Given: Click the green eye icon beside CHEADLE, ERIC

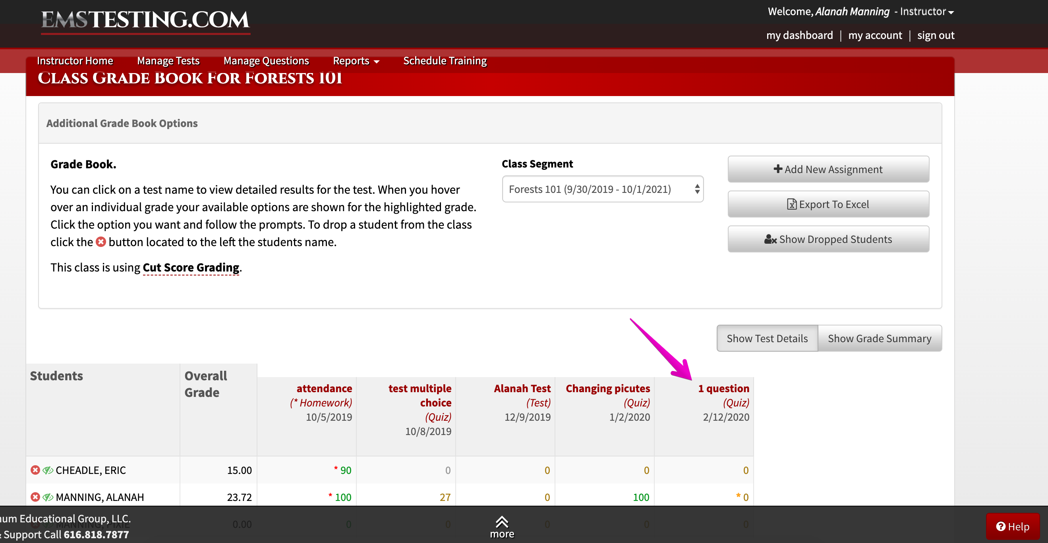Looking at the screenshot, I should tap(48, 470).
